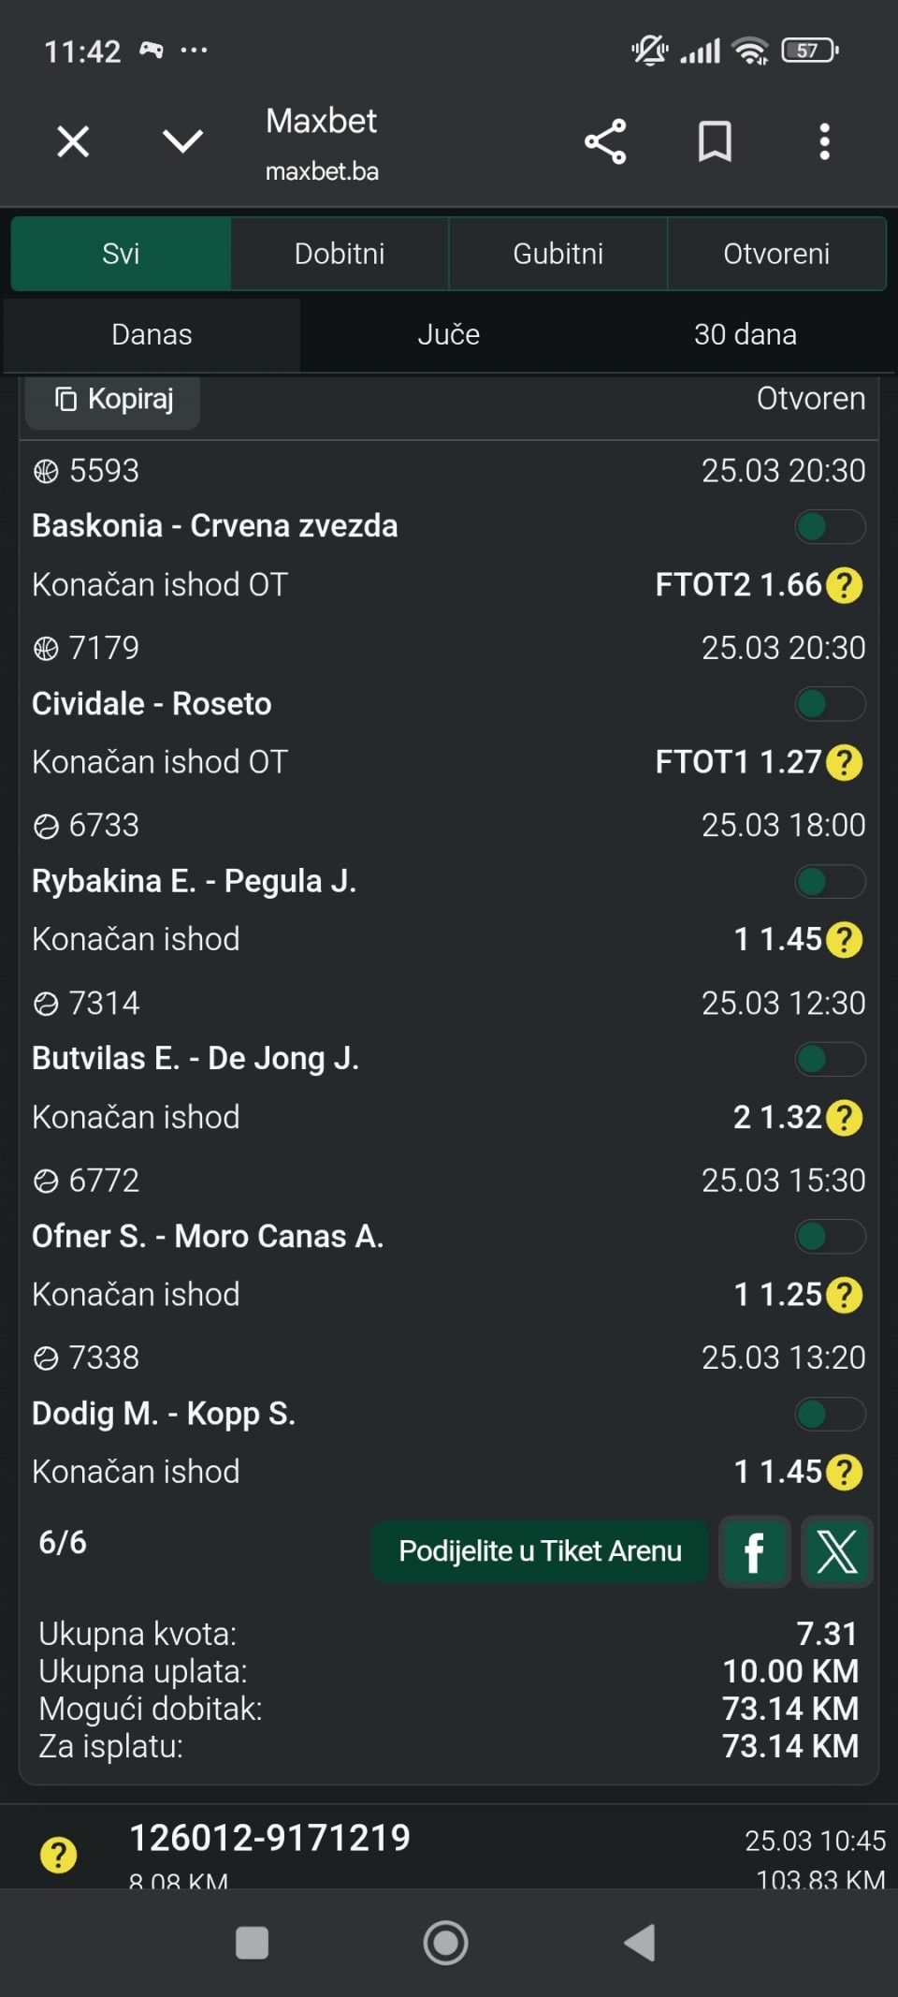Select Otvoreni tickets tab

click(x=776, y=254)
